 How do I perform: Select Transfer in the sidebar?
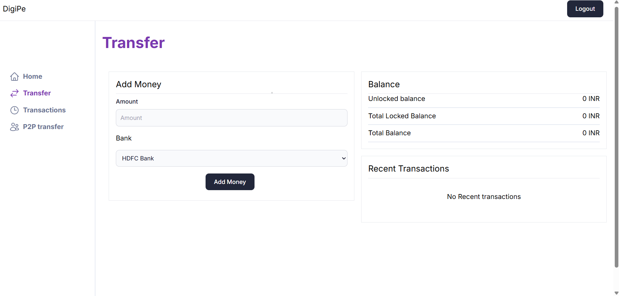point(36,93)
